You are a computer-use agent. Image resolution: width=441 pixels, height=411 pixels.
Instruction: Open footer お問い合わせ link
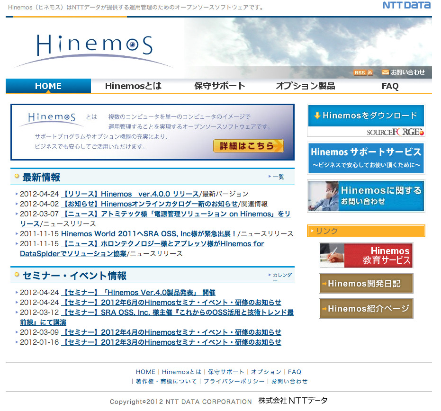(x=289, y=381)
